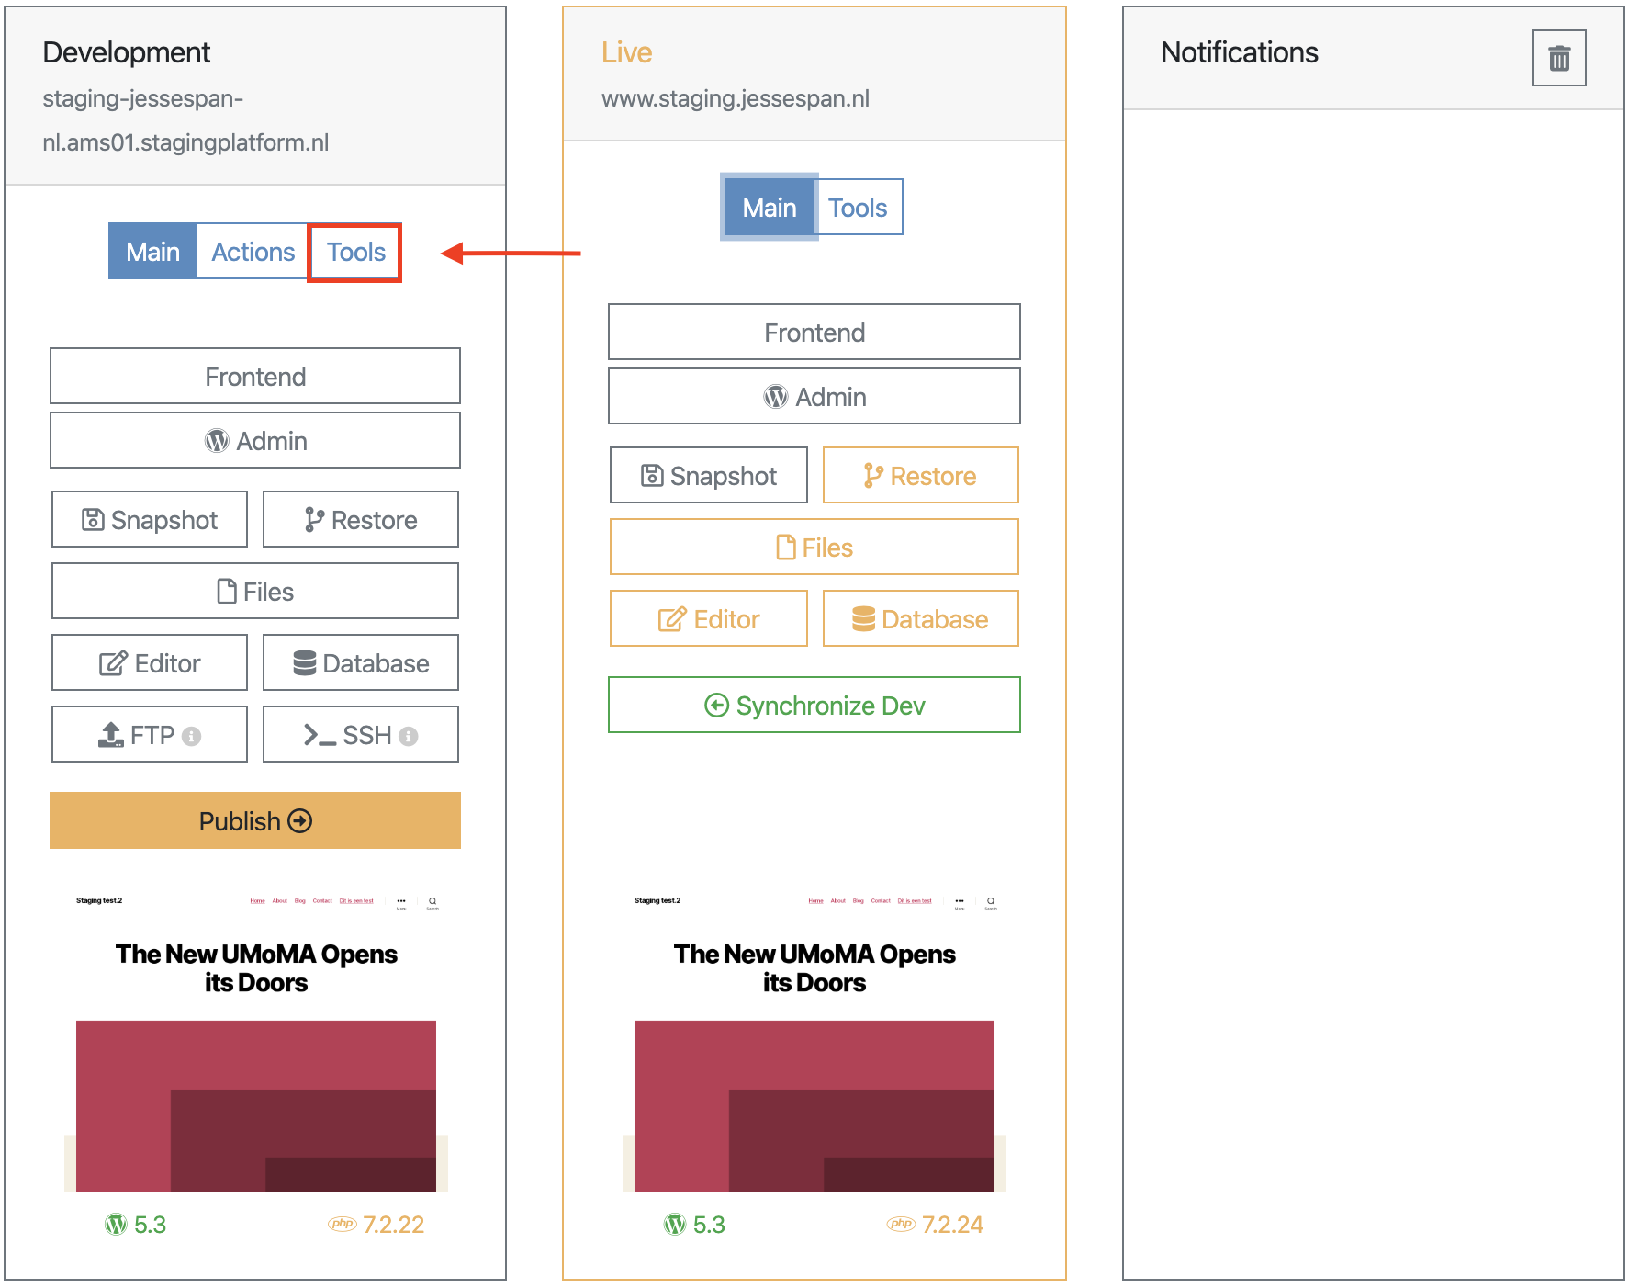Create a Development Snapshot
Viewport: 1629px width, 1288px height.
pyautogui.click(x=150, y=519)
